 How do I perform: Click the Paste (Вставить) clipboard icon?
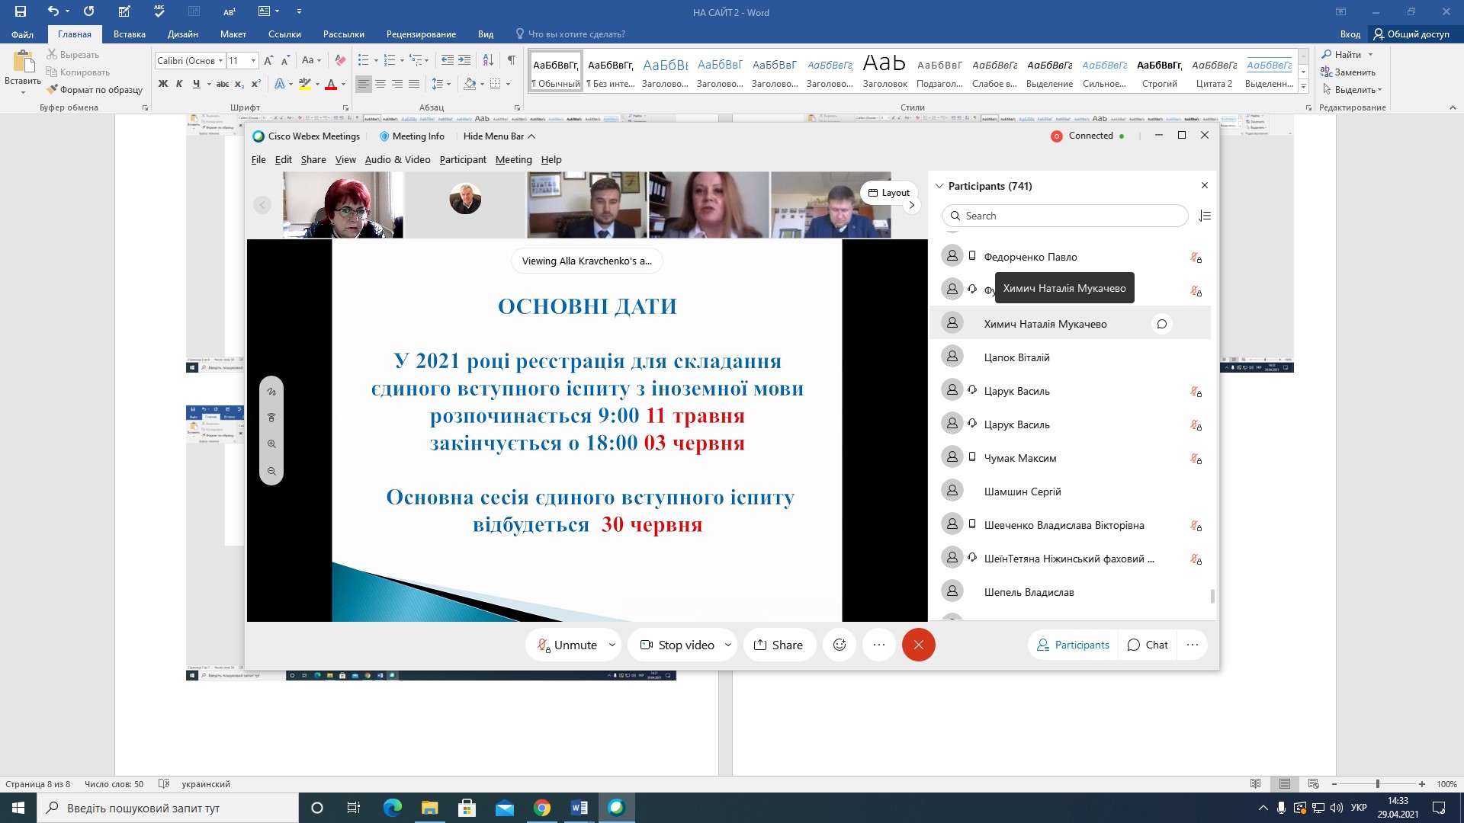tap(23, 62)
